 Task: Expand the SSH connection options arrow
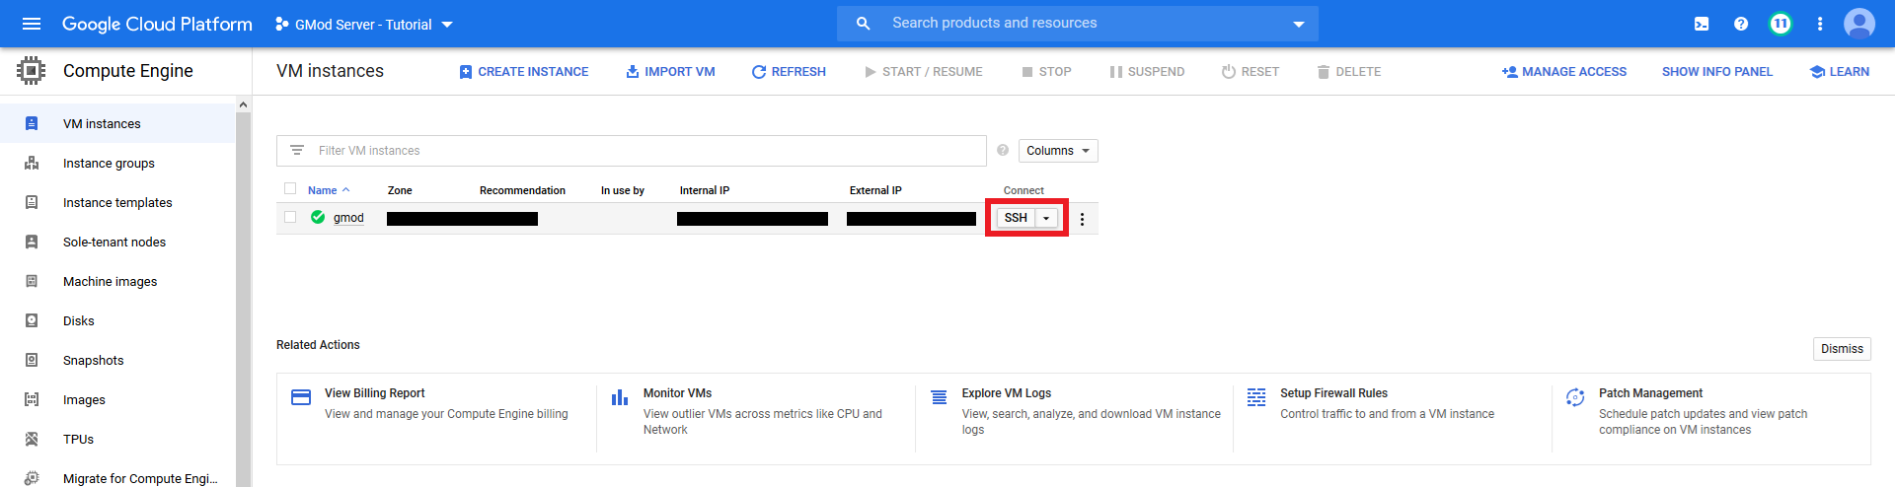click(1046, 218)
